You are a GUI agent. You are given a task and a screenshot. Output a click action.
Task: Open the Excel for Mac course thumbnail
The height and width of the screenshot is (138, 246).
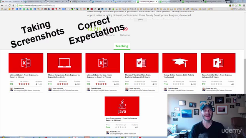tap(103, 63)
